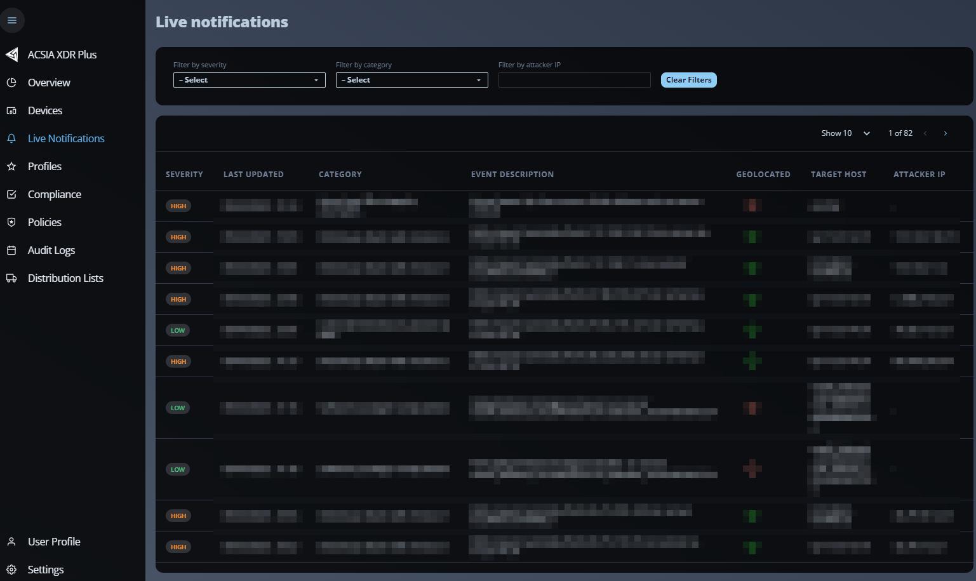Open User Profile in the sidebar

(x=54, y=542)
